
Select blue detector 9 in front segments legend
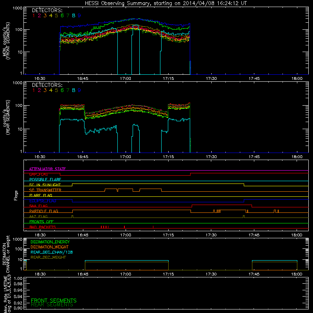point(79,16)
